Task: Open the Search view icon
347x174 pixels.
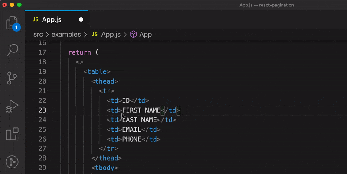Action: pos(12,50)
